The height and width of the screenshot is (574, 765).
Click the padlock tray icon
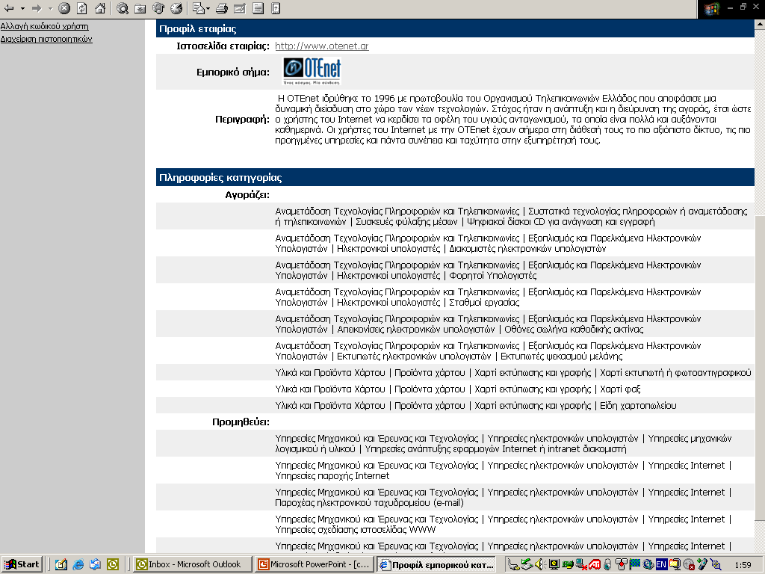[x=607, y=565]
